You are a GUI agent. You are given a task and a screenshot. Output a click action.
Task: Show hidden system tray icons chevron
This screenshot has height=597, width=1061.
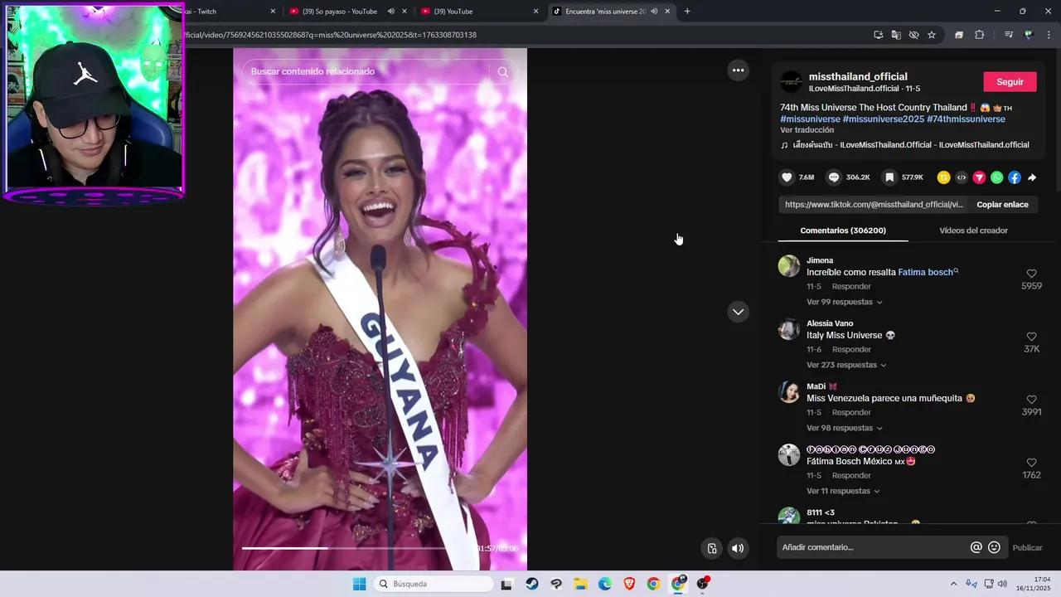[x=953, y=585]
